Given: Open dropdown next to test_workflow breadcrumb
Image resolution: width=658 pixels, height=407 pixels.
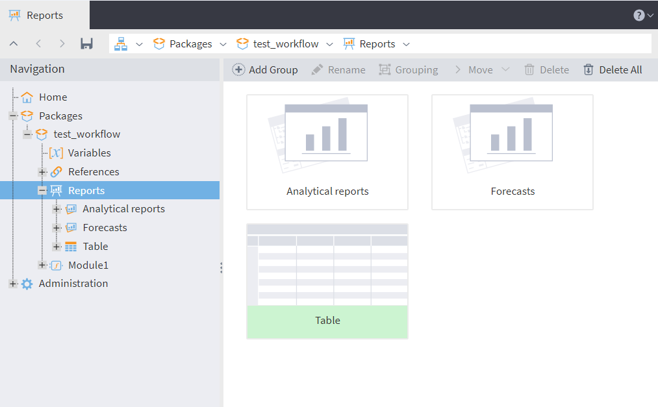Looking at the screenshot, I should coord(329,44).
